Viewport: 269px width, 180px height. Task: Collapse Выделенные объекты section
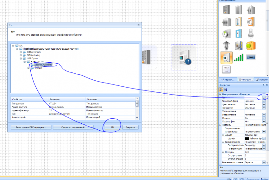pos(220,95)
